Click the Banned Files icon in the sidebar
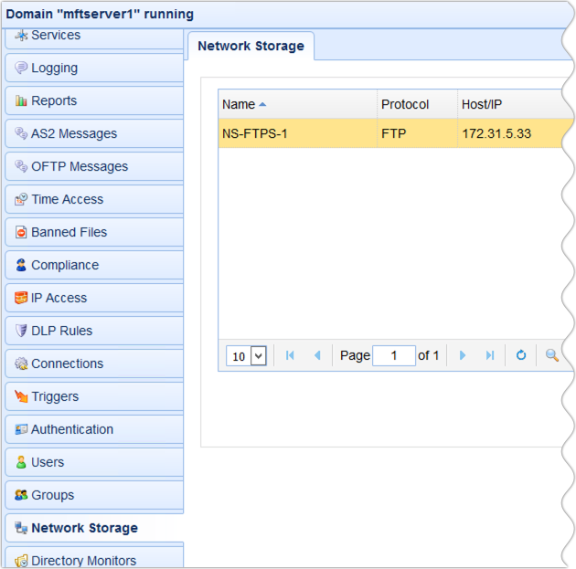This screenshot has height=569, width=576. 21,232
